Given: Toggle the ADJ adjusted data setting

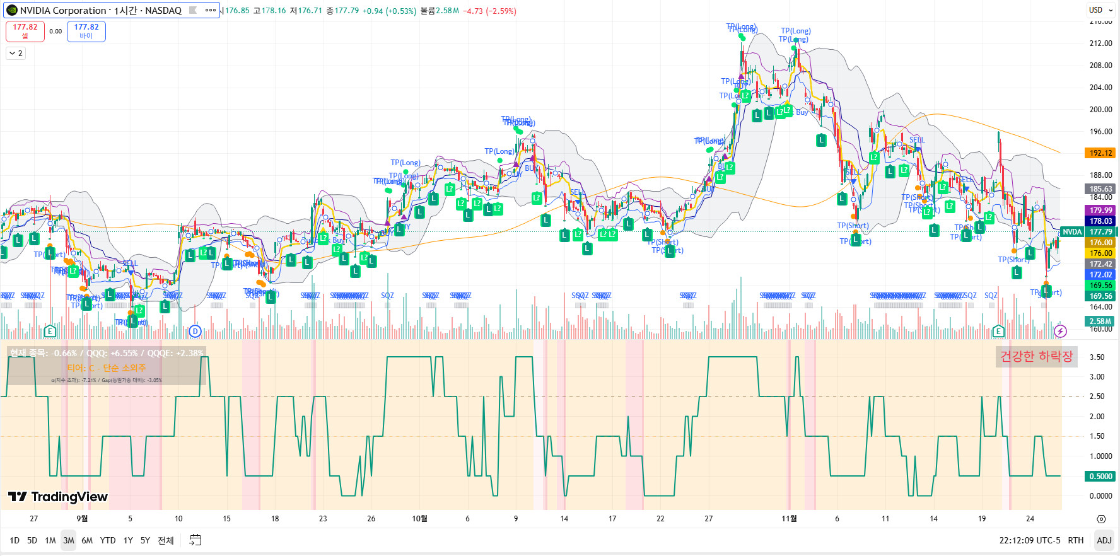Looking at the screenshot, I should [1104, 540].
